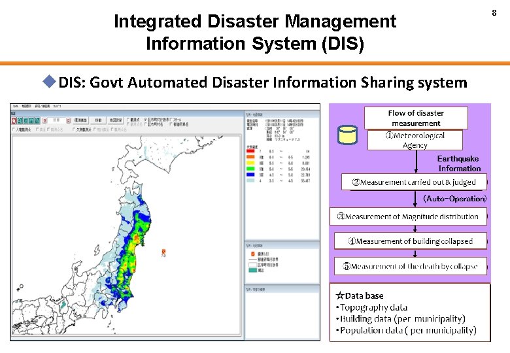The height and width of the screenshot is (353, 510).
Task: Click the orange intensity legend swatch
Action: tap(250, 157)
